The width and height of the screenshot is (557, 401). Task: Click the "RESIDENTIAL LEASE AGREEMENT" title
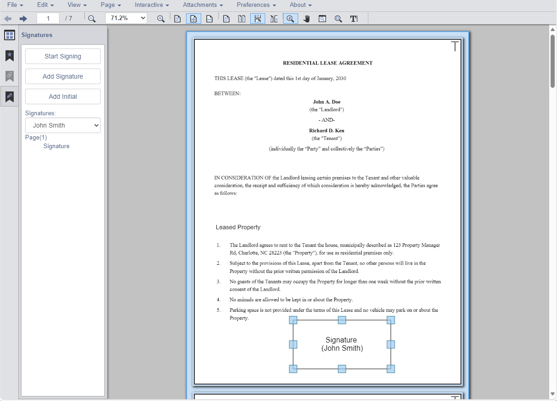click(x=328, y=63)
